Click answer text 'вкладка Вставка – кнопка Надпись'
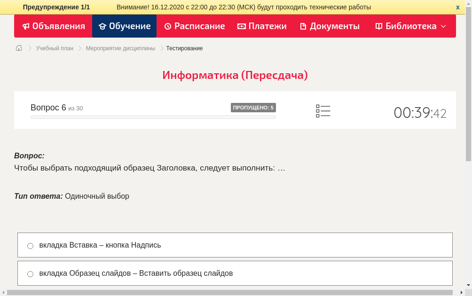 [x=100, y=245]
